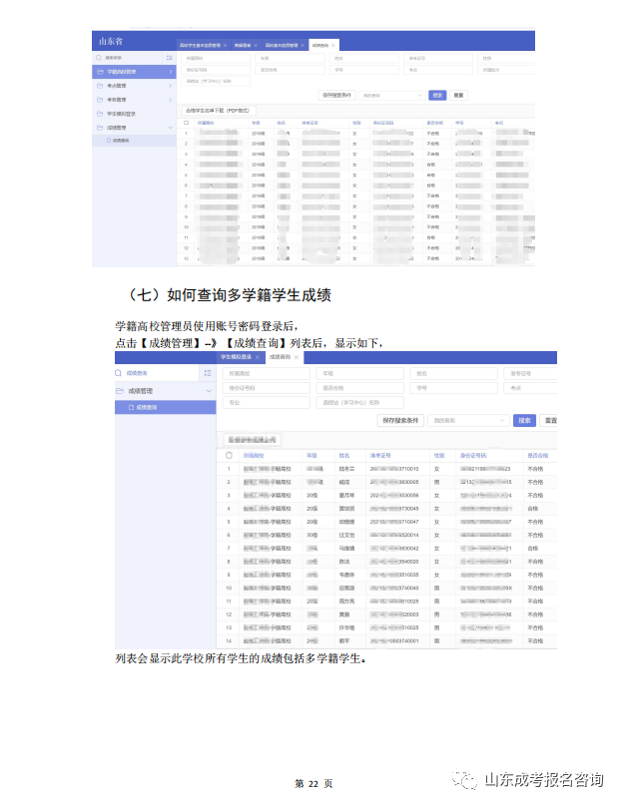Click 保存搜索条件 button in 山东省 screenshot

coord(336,95)
